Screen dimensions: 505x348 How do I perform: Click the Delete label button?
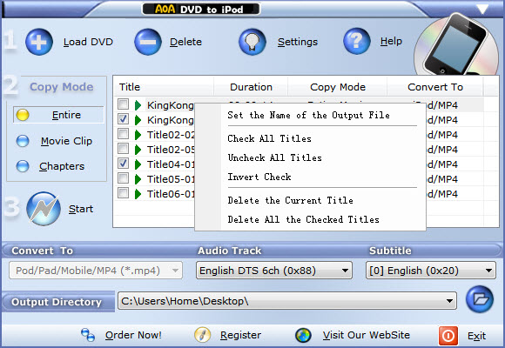click(x=185, y=42)
